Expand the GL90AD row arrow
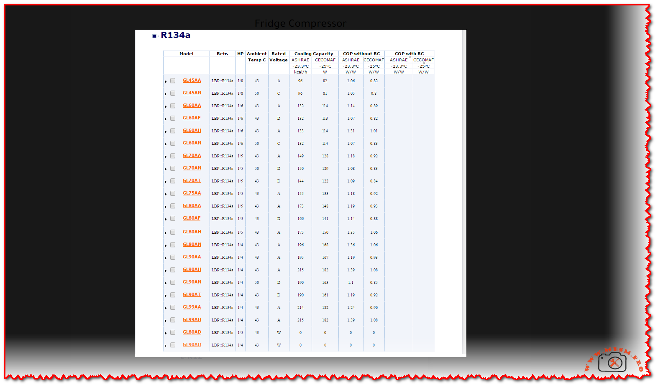The image size is (658, 387). click(x=166, y=346)
